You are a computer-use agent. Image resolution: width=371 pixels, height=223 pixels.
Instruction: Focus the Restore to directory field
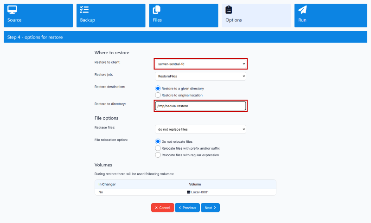[200, 106]
